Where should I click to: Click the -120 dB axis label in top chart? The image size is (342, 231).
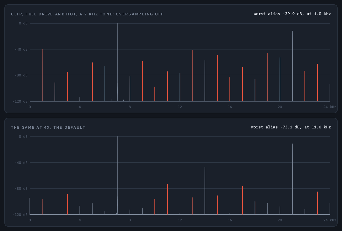point(20,101)
